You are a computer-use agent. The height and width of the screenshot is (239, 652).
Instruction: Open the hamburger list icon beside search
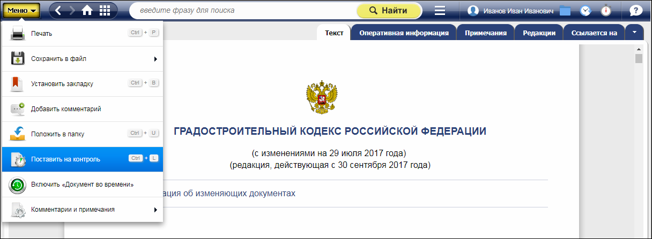pos(440,11)
